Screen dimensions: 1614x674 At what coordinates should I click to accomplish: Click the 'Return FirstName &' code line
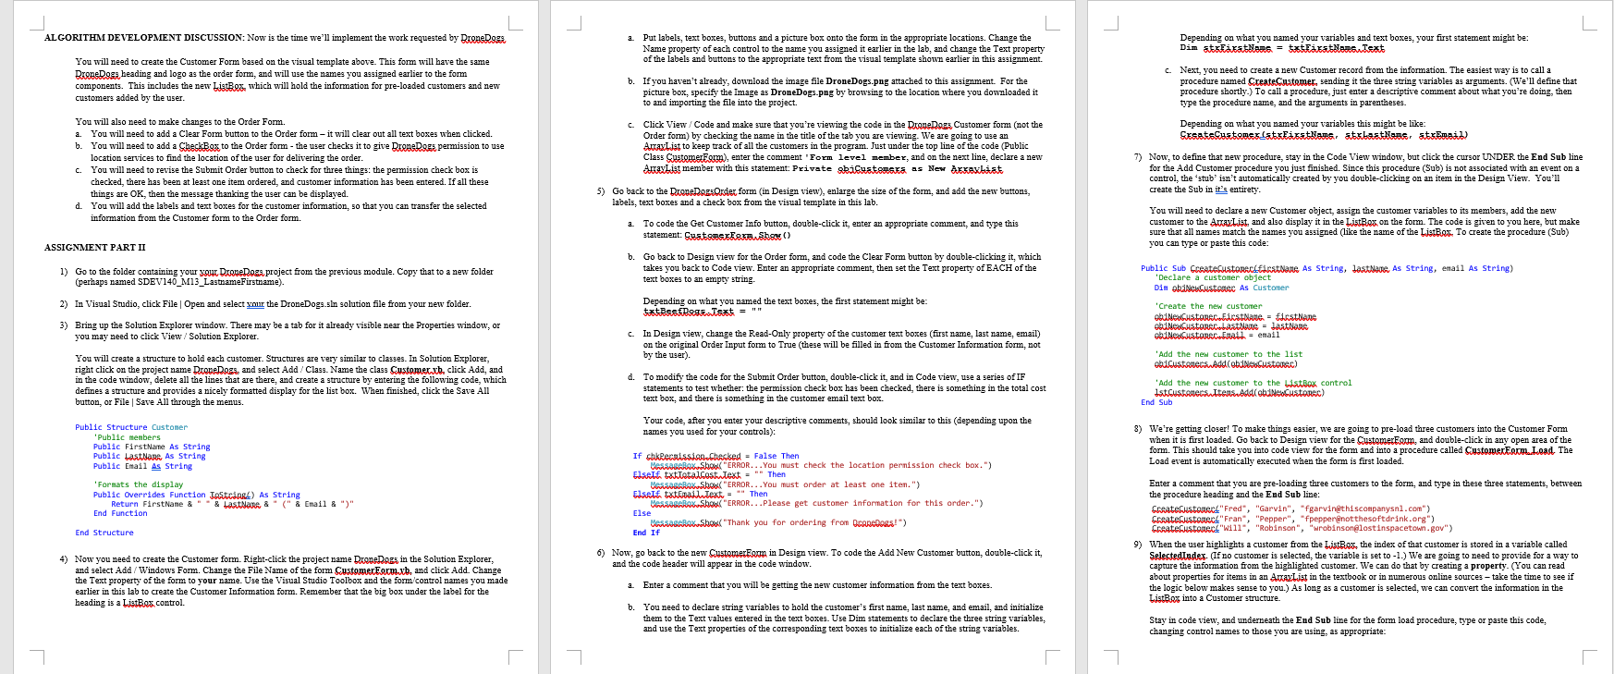point(232,504)
